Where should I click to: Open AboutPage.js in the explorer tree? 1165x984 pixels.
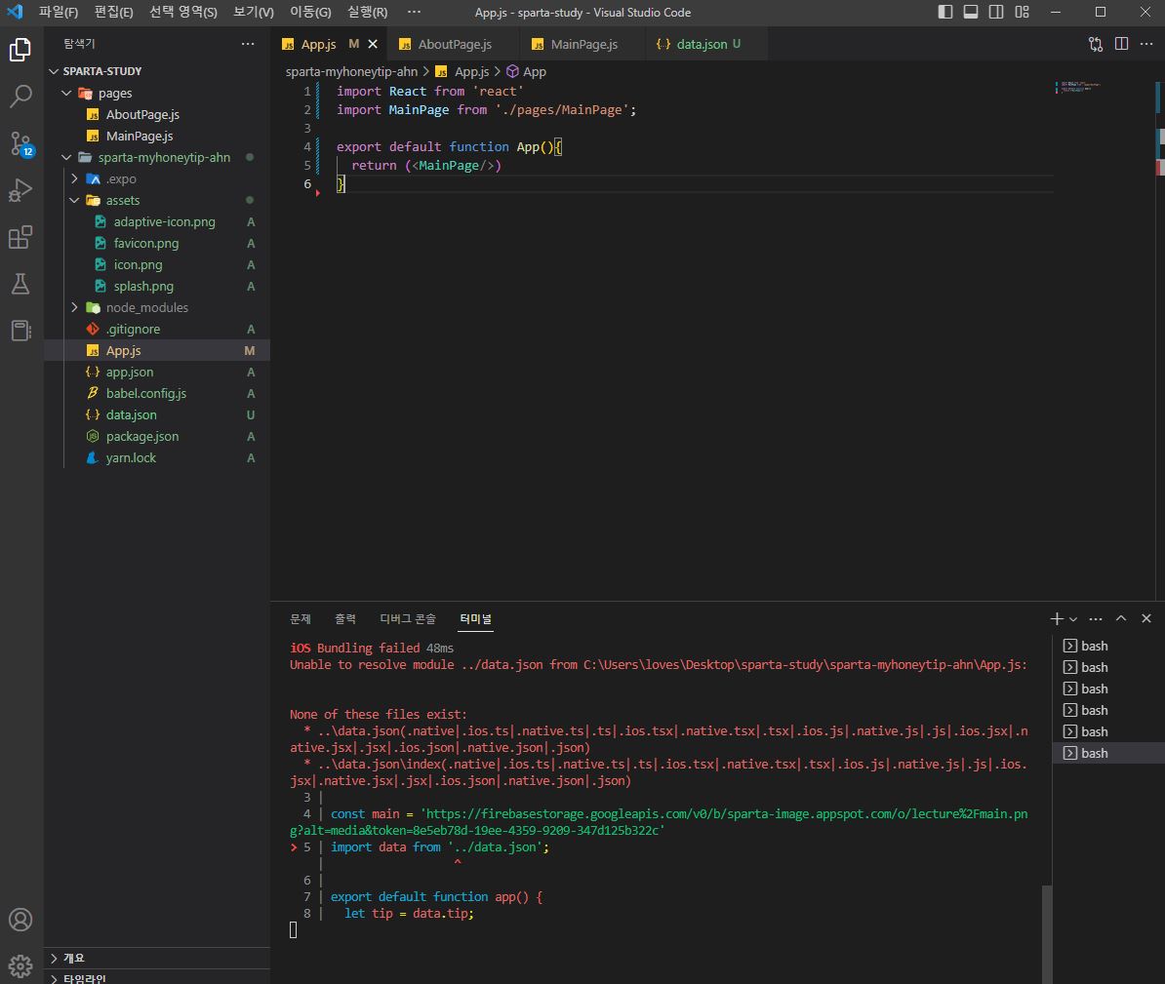pos(157,114)
